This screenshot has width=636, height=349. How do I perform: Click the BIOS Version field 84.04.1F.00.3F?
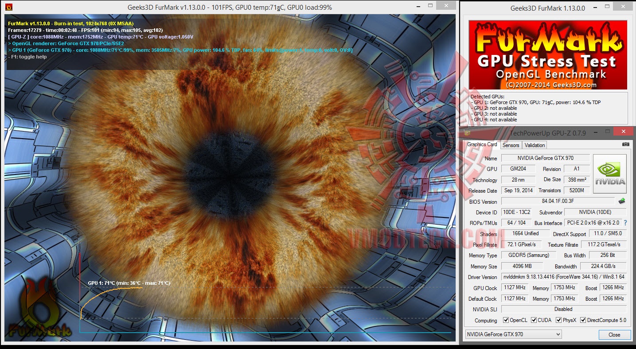558,202
